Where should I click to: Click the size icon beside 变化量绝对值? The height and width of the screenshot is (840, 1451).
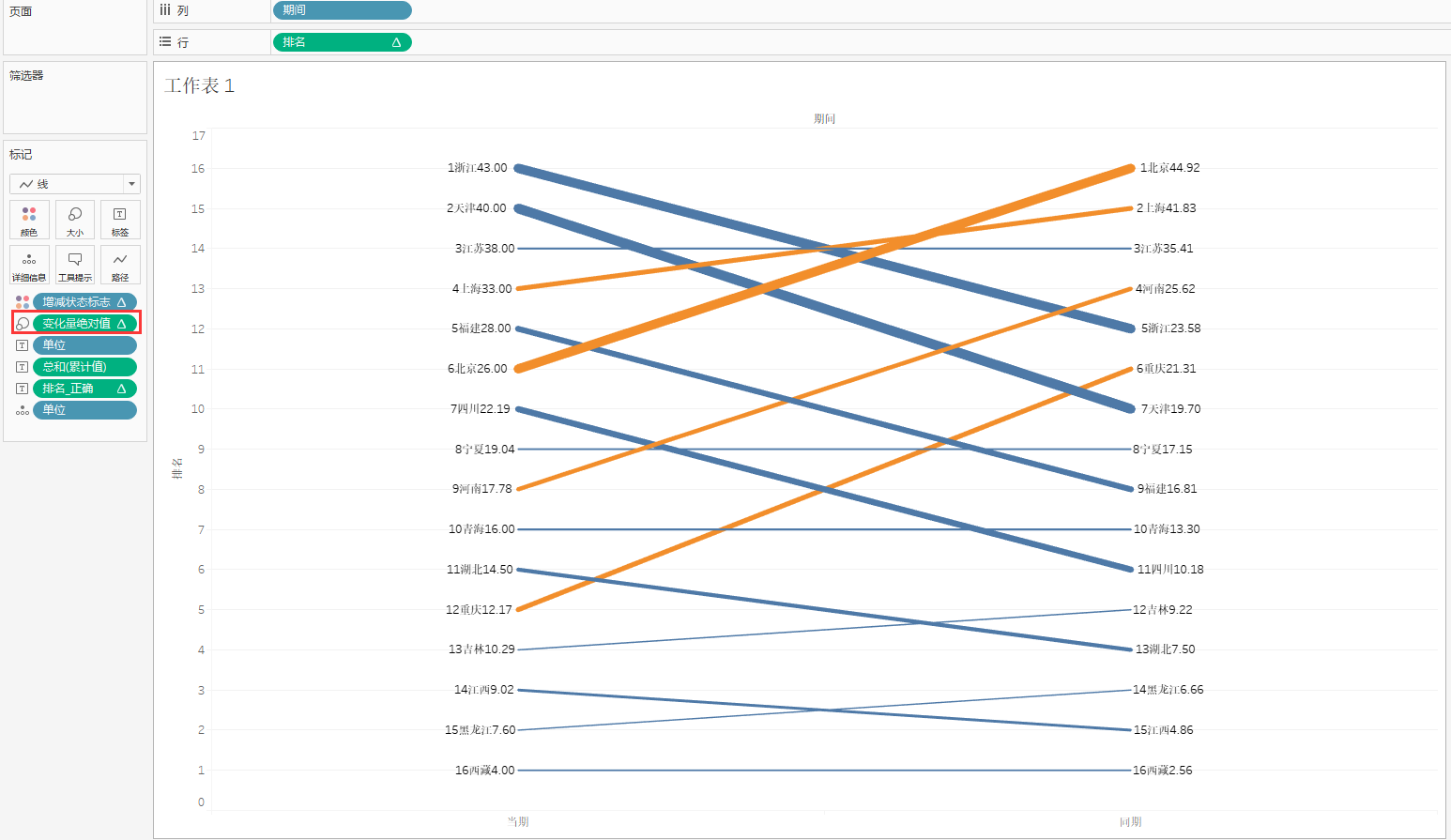click(x=23, y=324)
